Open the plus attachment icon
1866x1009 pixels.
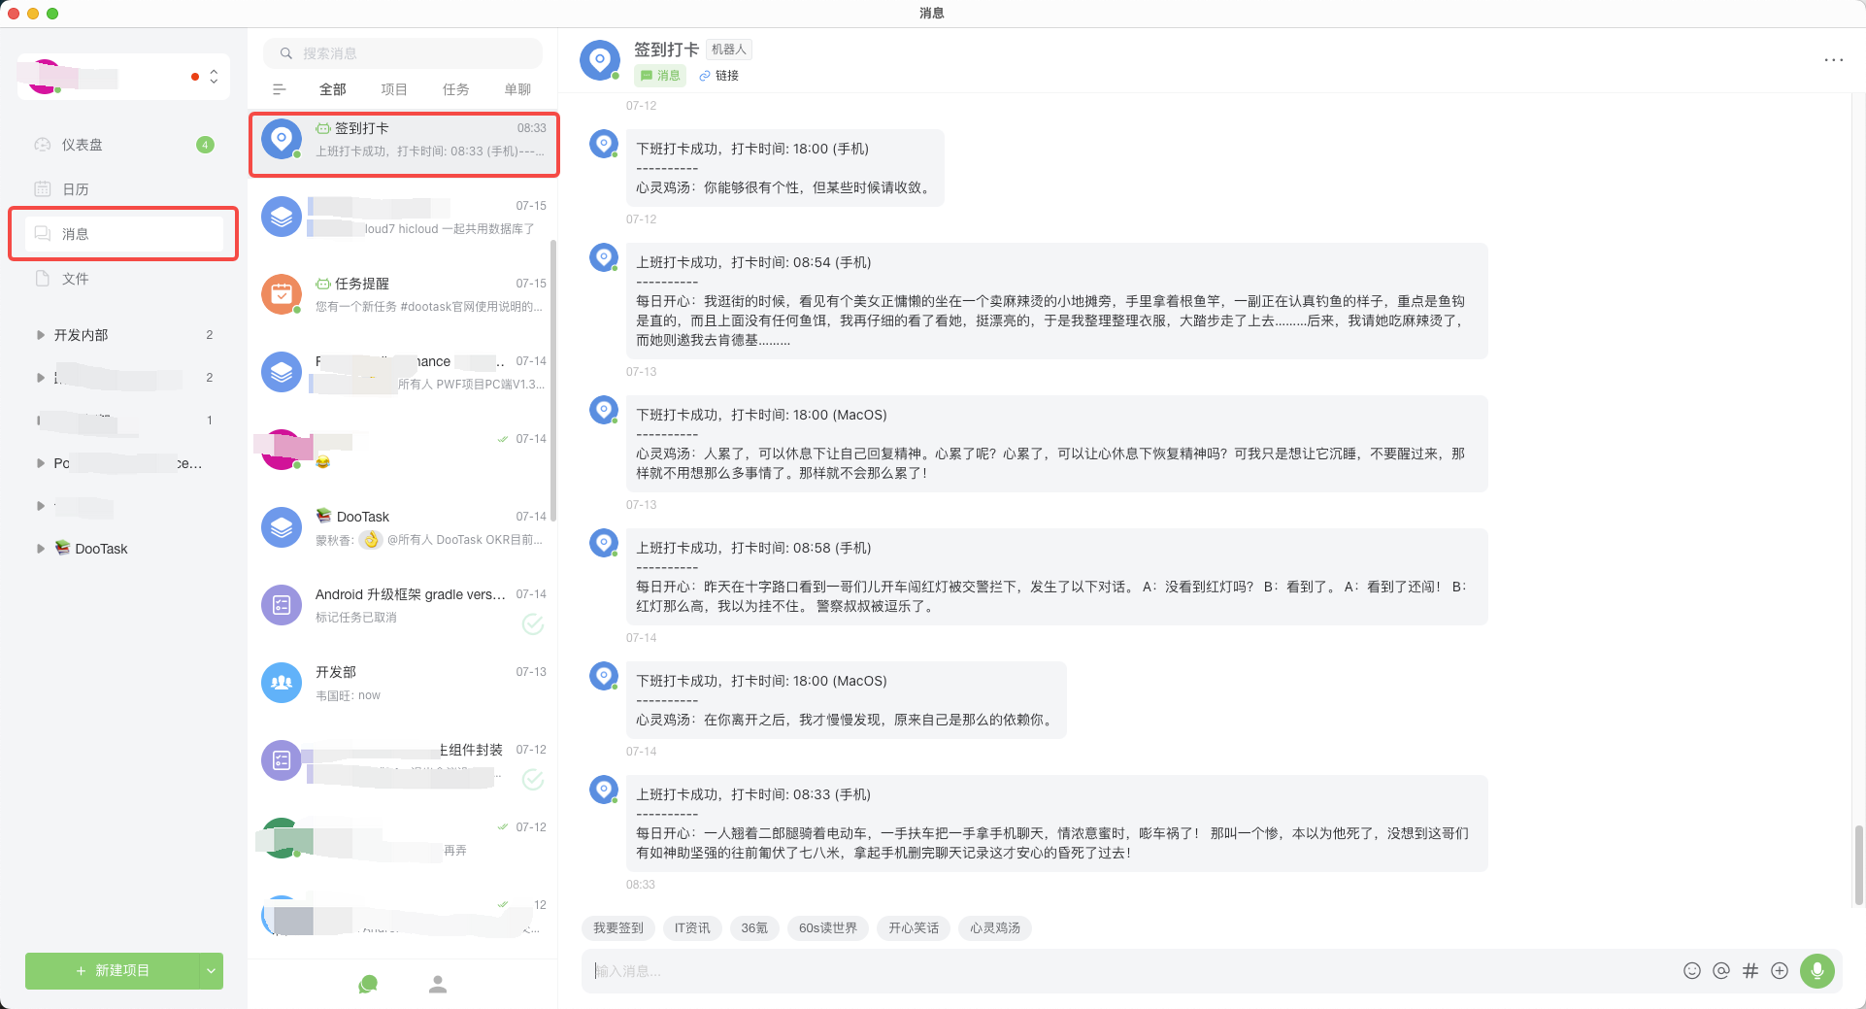click(1781, 970)
